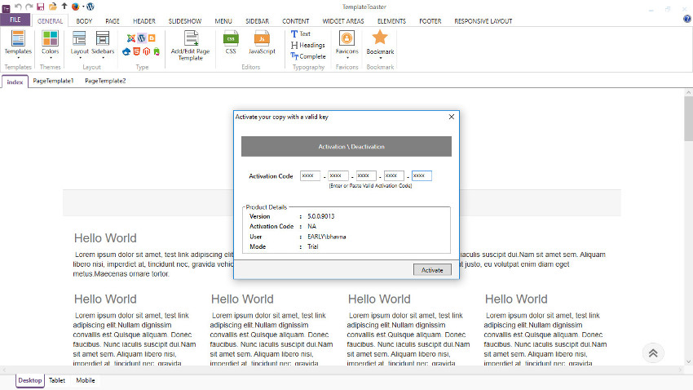Click the help question mark icon
Image resolution: width=693 pixels, height=390 pixels.
[686, 19]
